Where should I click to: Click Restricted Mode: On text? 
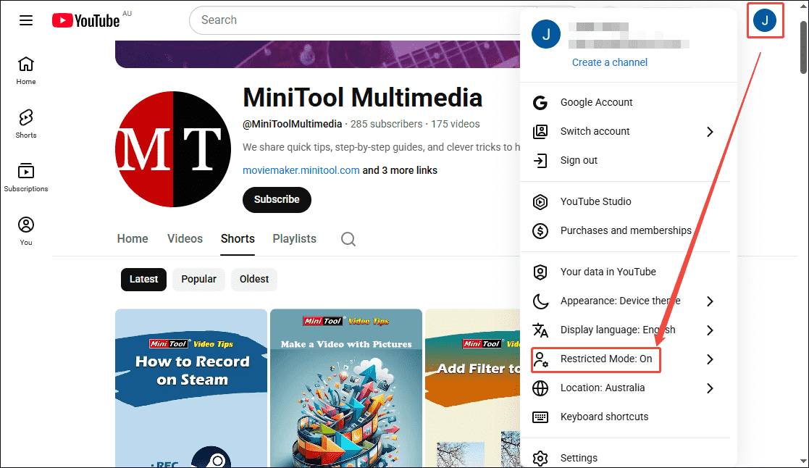coord(606,359)
